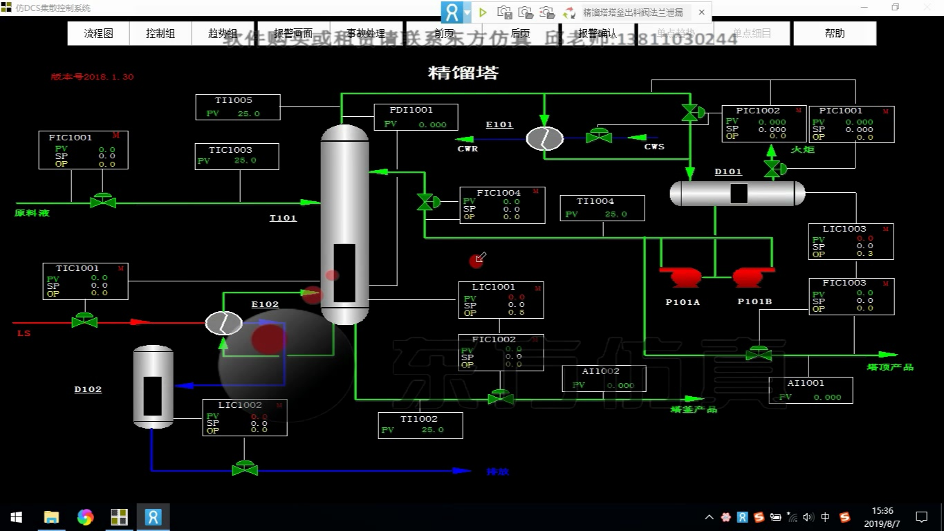
Task: Open the LIC1002 controller faceplate
Action: 245,418
